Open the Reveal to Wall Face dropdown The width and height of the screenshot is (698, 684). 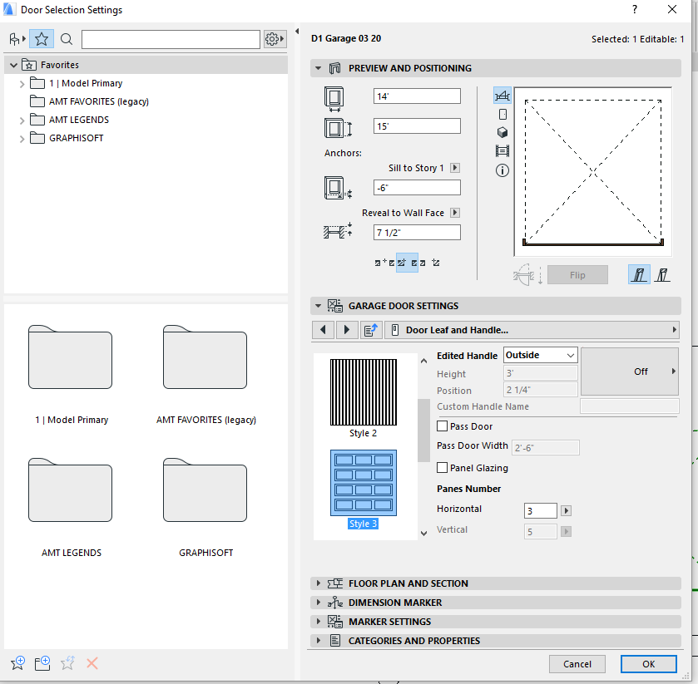pyautogui.click(x=454, y=213)
